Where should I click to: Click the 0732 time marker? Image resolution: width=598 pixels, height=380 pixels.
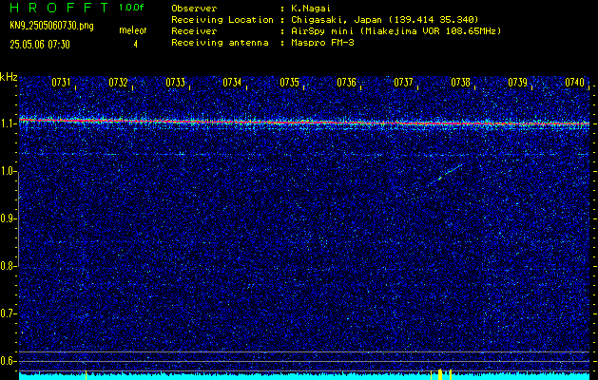[118, 83]
